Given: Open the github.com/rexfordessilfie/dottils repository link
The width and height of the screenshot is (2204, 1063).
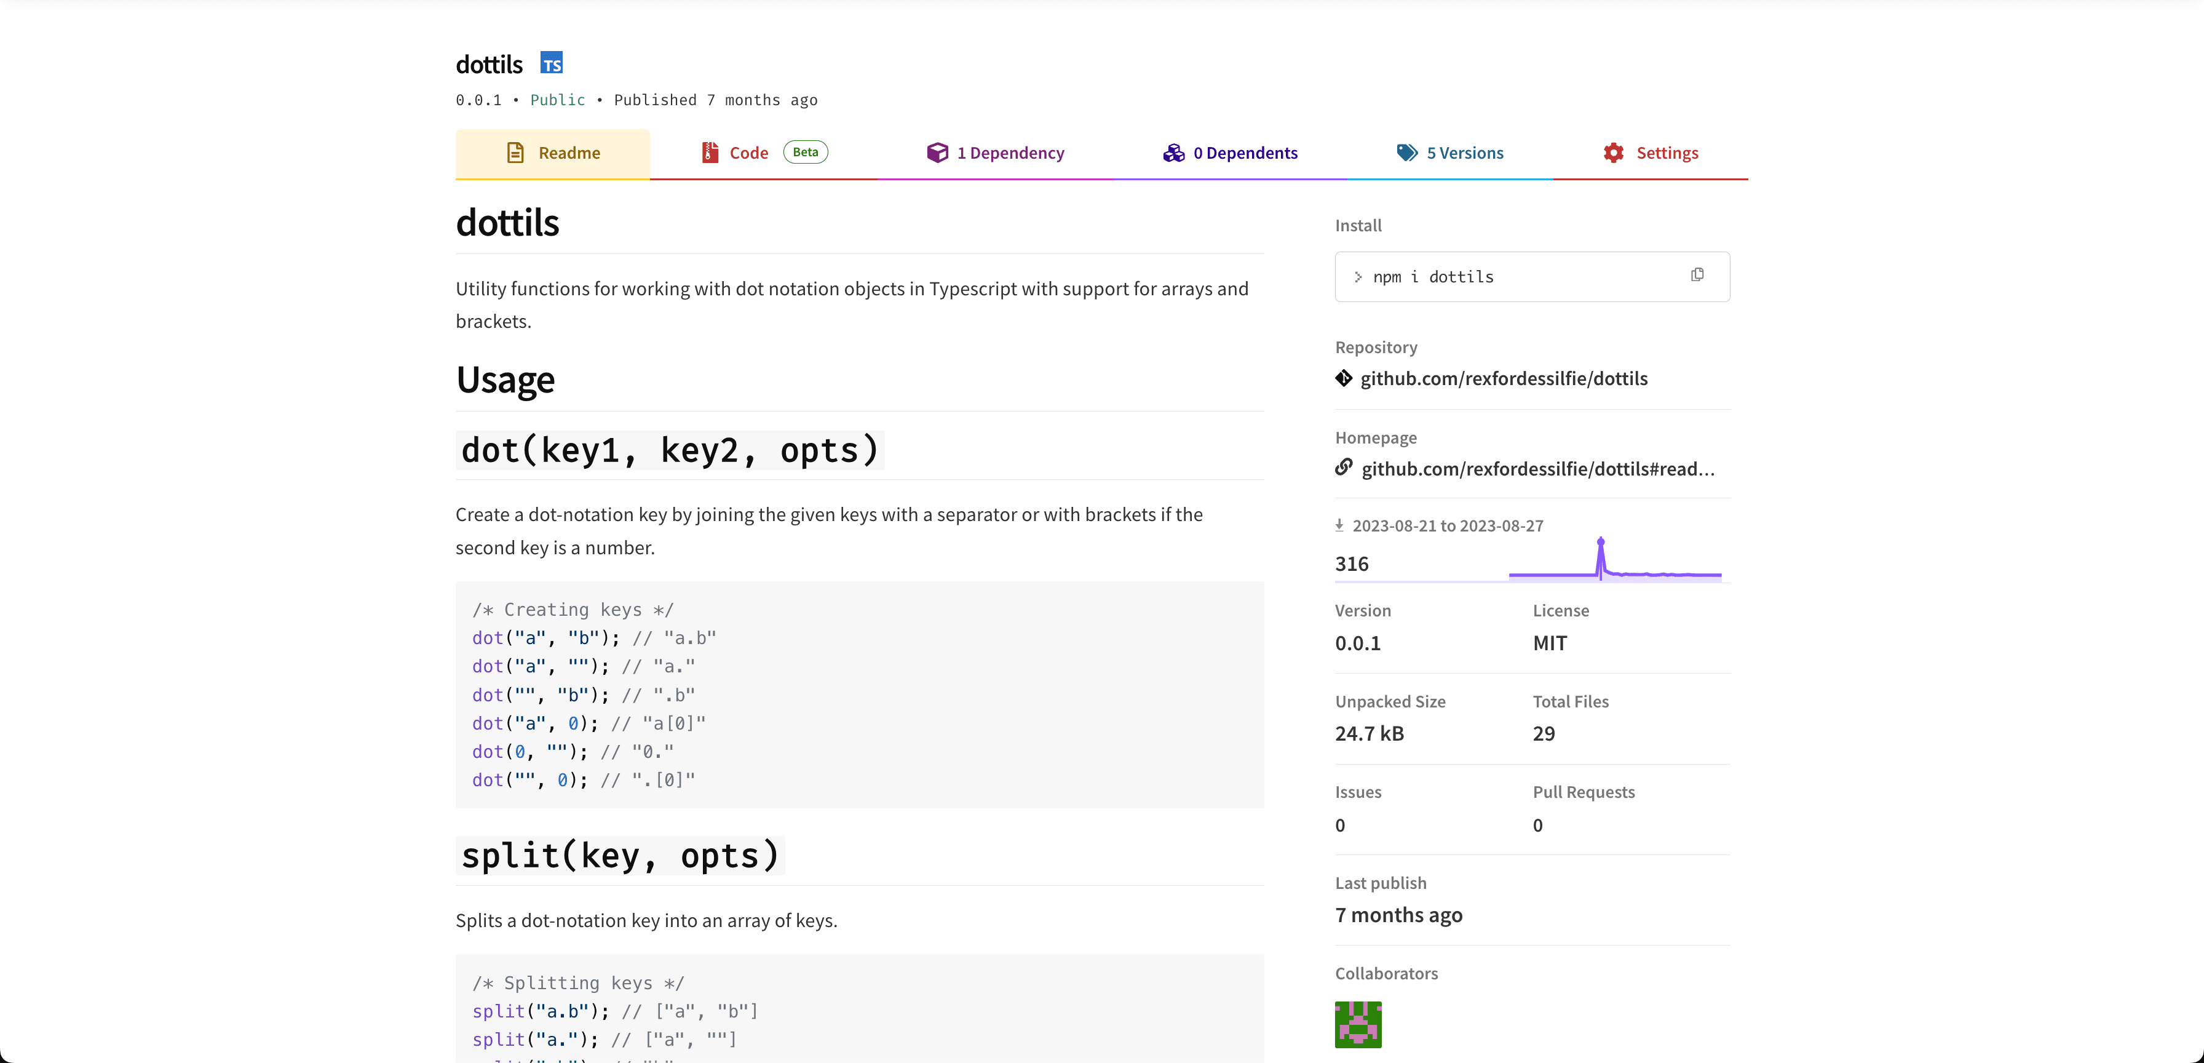Looking at the screenshot, I should pyautogui.click(x=1504, y=378).
